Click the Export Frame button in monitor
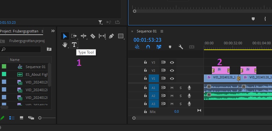Screen dimensions: 272x131 [x=118, y=22]
